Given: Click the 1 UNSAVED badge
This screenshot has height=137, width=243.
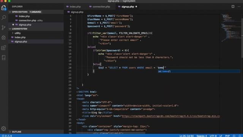Looking at the screenshot, I should 35,12.
